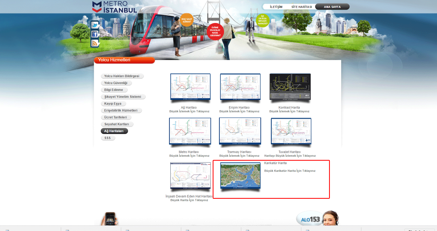Open the İletişim menu item
Screen dimensions: 437x231
click(x=276, y=7)
